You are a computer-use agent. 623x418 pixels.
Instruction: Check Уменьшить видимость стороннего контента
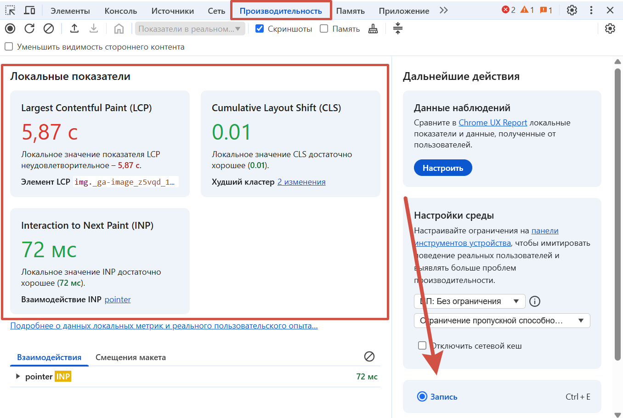(9, 46)
